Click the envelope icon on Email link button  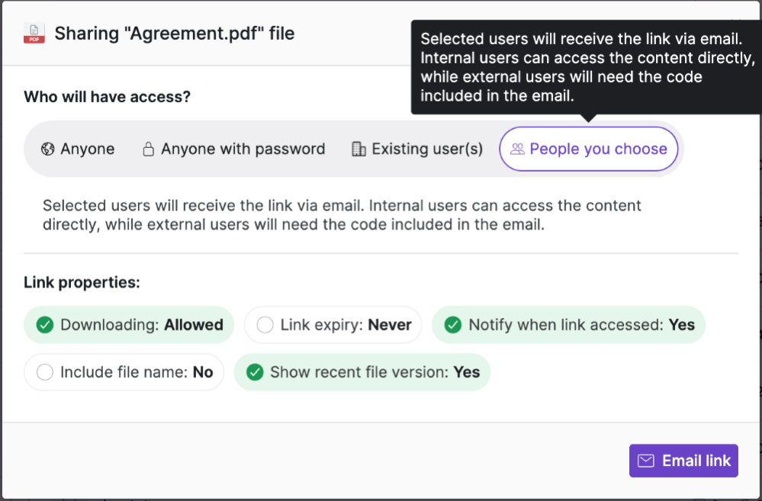click(647, 461)
